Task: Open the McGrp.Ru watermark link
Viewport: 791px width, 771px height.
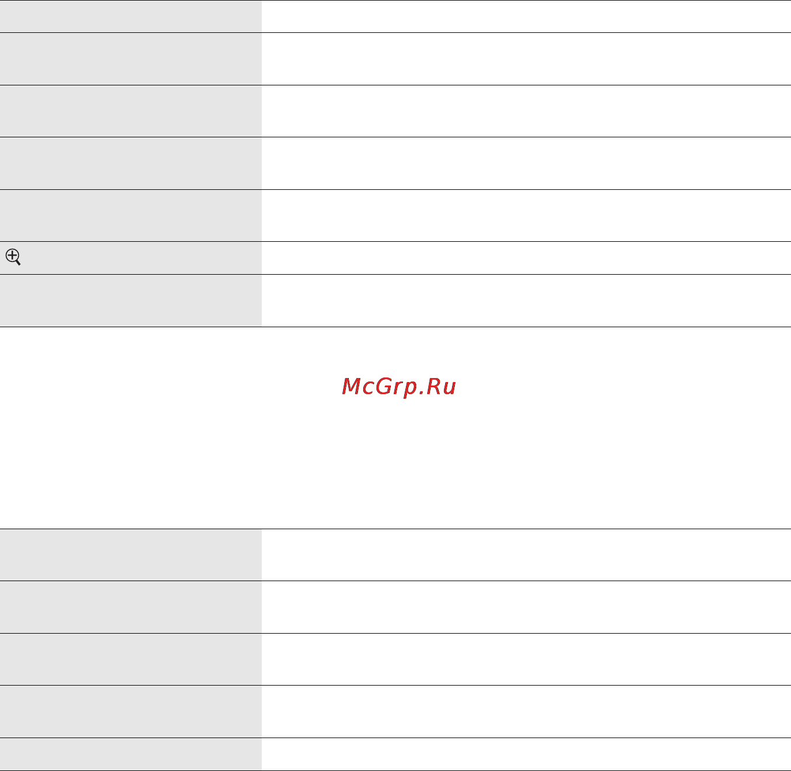Action: click(x=399, y=387)
